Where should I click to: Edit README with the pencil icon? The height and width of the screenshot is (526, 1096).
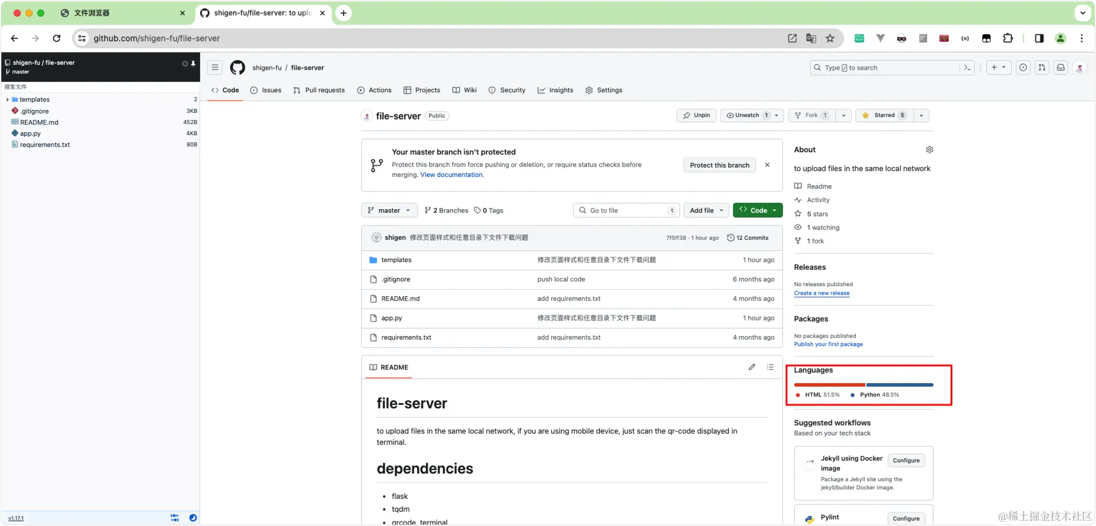click(752, 367)
